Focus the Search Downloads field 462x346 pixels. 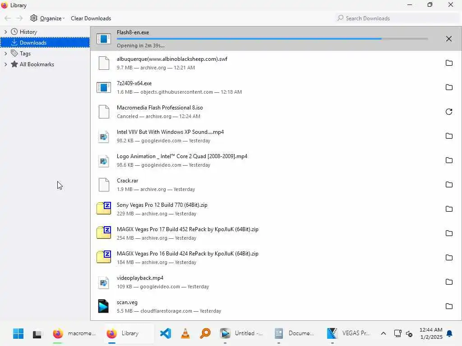click(x=397, y=18)
